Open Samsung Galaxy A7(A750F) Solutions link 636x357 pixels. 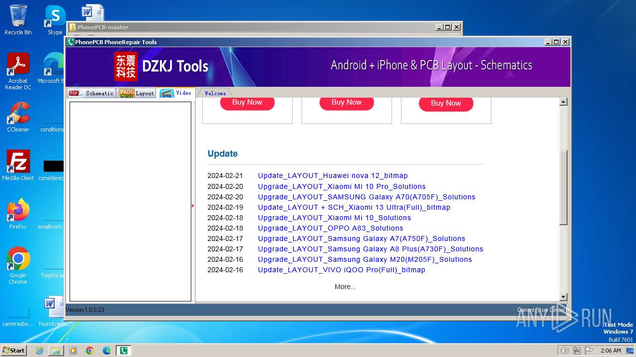point(362,238)
